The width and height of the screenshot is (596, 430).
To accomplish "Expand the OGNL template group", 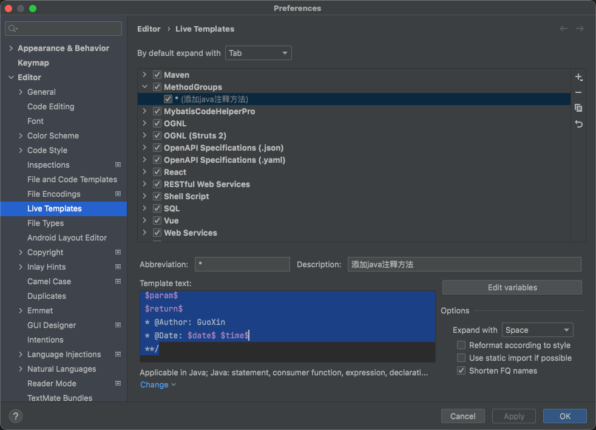I will click(144, 123).
